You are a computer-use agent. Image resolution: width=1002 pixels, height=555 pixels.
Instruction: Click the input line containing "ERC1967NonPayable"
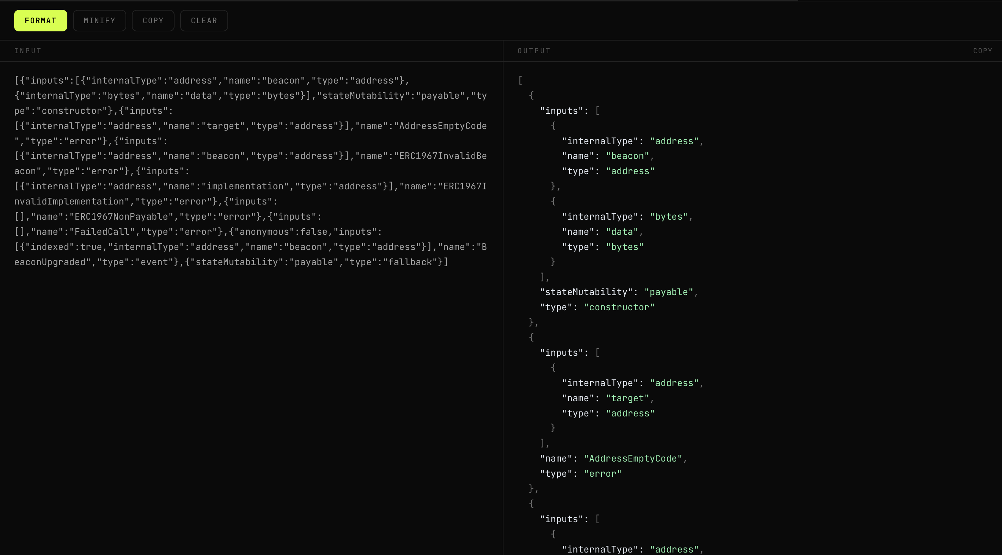pos(168,216)
